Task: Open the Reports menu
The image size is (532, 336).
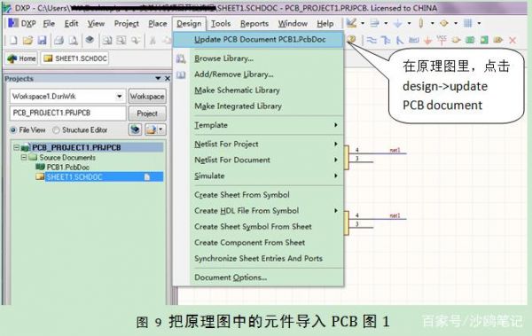Action: [254, 23]
